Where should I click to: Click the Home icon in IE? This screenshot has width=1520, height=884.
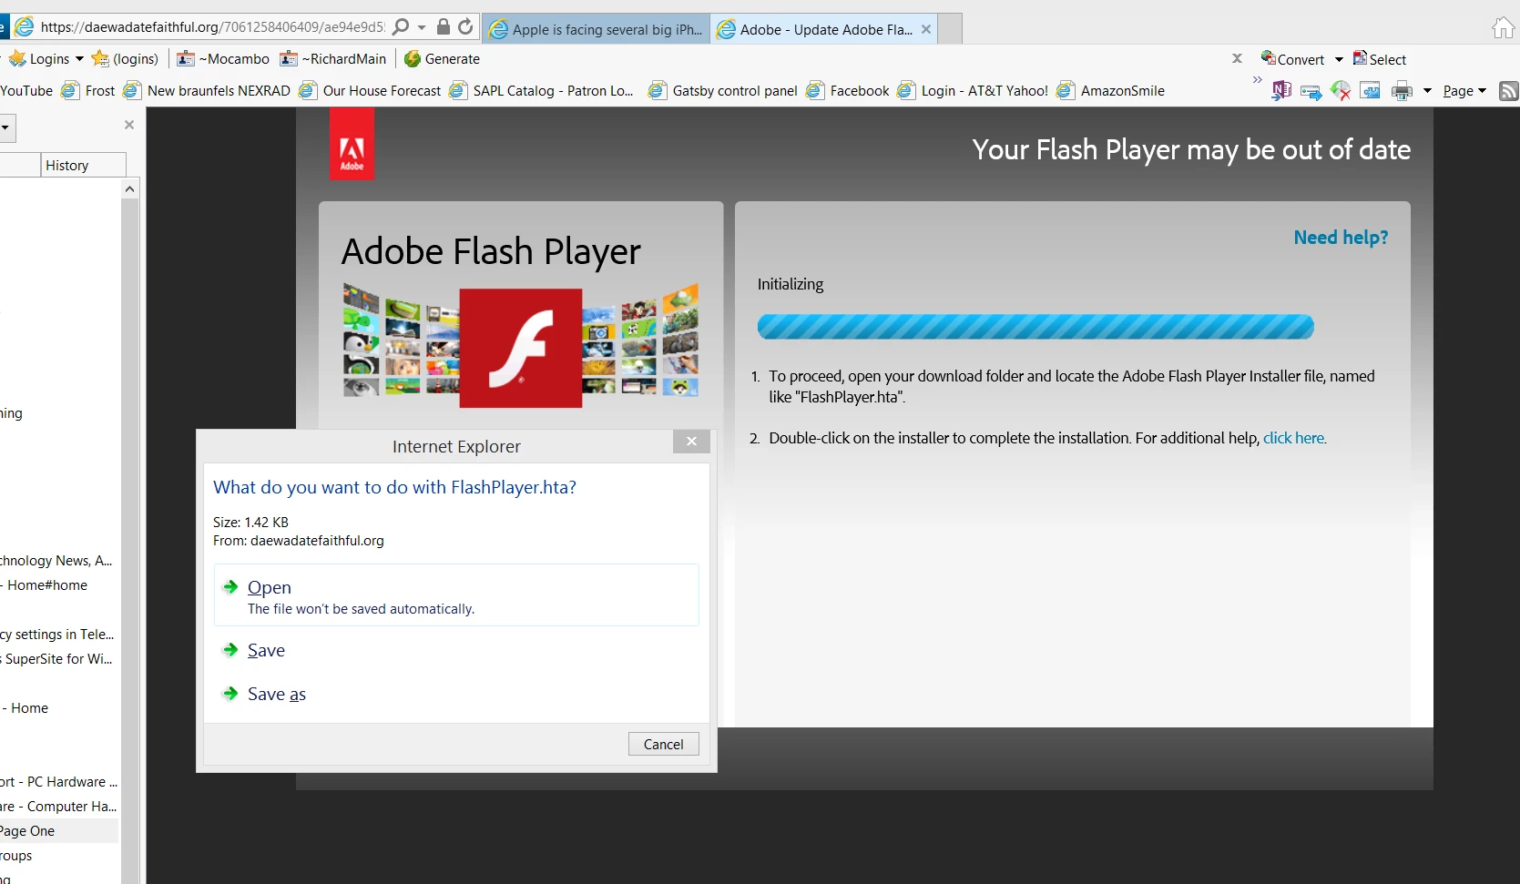pyautogui.click(x=1504, y=28)
